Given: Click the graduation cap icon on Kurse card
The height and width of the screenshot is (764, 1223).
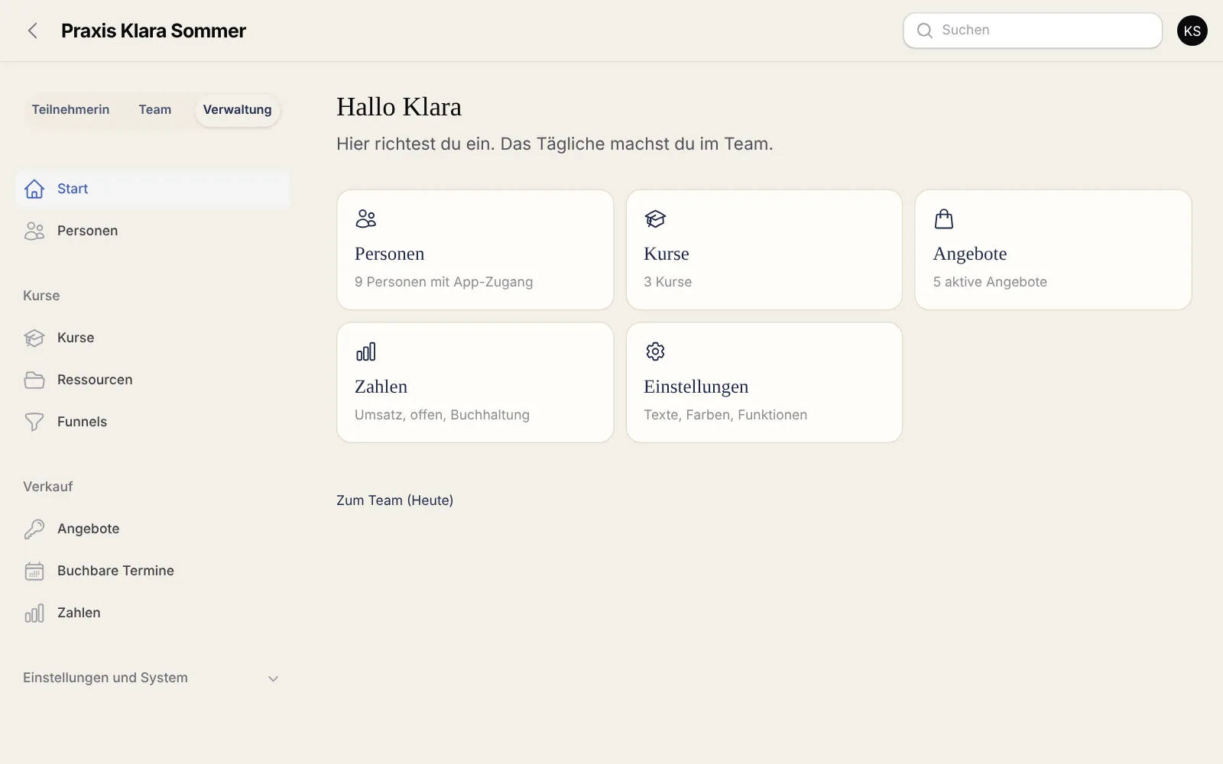Looking at the screenshot, I should (x=655, y=219).
